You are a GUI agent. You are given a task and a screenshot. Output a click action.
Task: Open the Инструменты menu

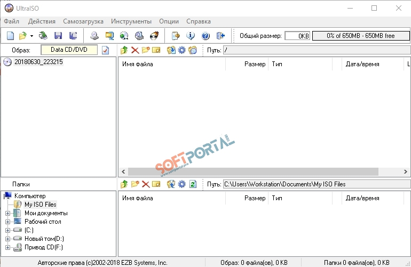131,21
